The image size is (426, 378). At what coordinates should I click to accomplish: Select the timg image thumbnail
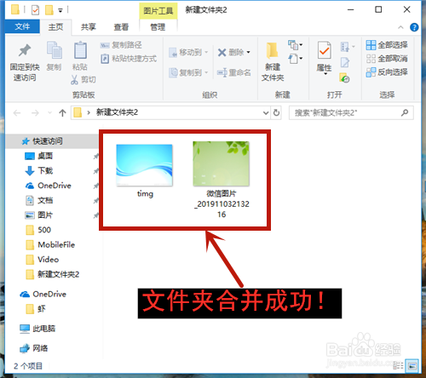click(x=144, y=165)
